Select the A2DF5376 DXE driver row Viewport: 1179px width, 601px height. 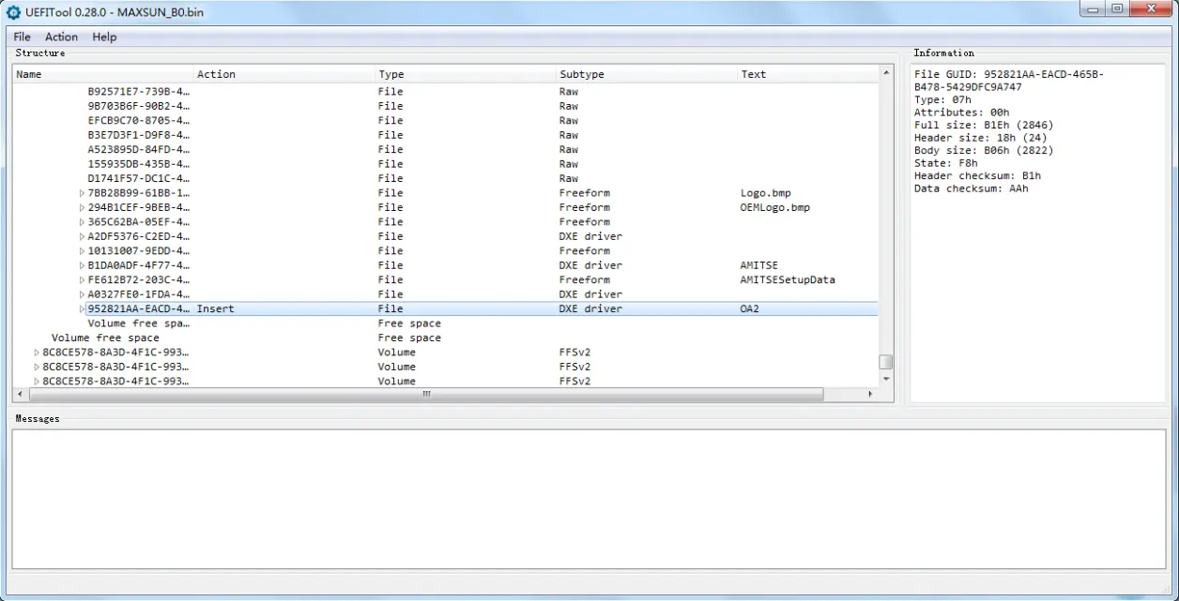(x=446, y=236)
